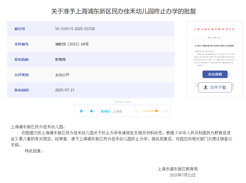Select index number SY-310115-2025-03720
The height and width of the screenshot is (183, 246).
pyautogui.click(x=75, y=29)
